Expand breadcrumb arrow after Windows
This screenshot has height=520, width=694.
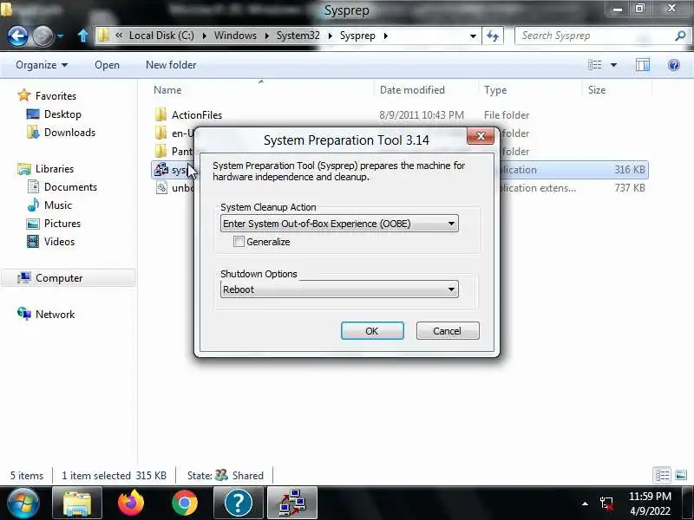267,36
